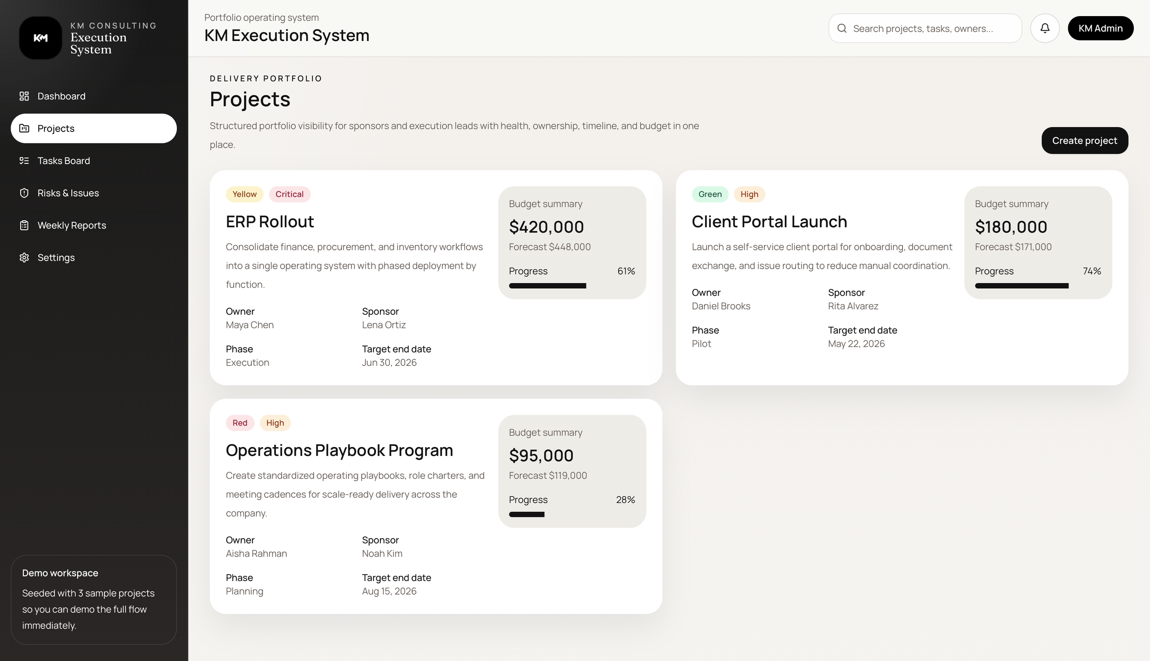Toggle the Yellow status badge on ERP Rollout

tap(244, 194)
